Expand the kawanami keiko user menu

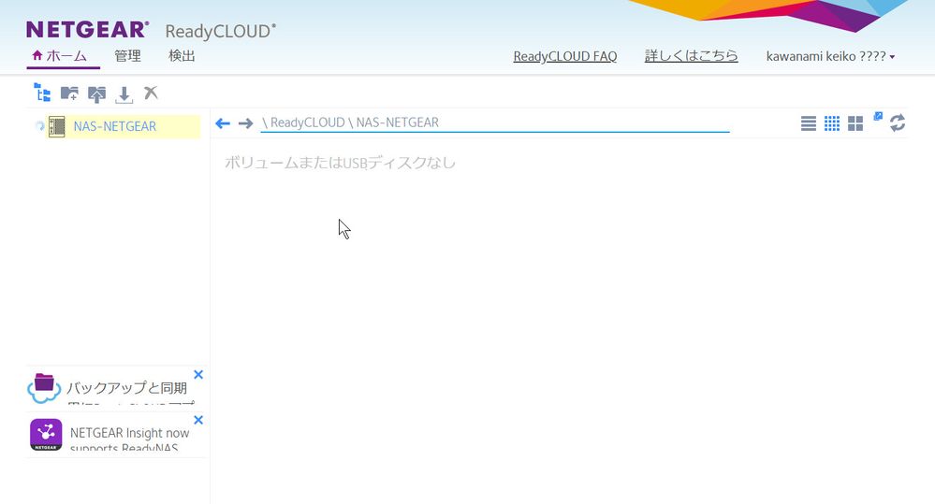pyautogui.click(x=830, y=57)
